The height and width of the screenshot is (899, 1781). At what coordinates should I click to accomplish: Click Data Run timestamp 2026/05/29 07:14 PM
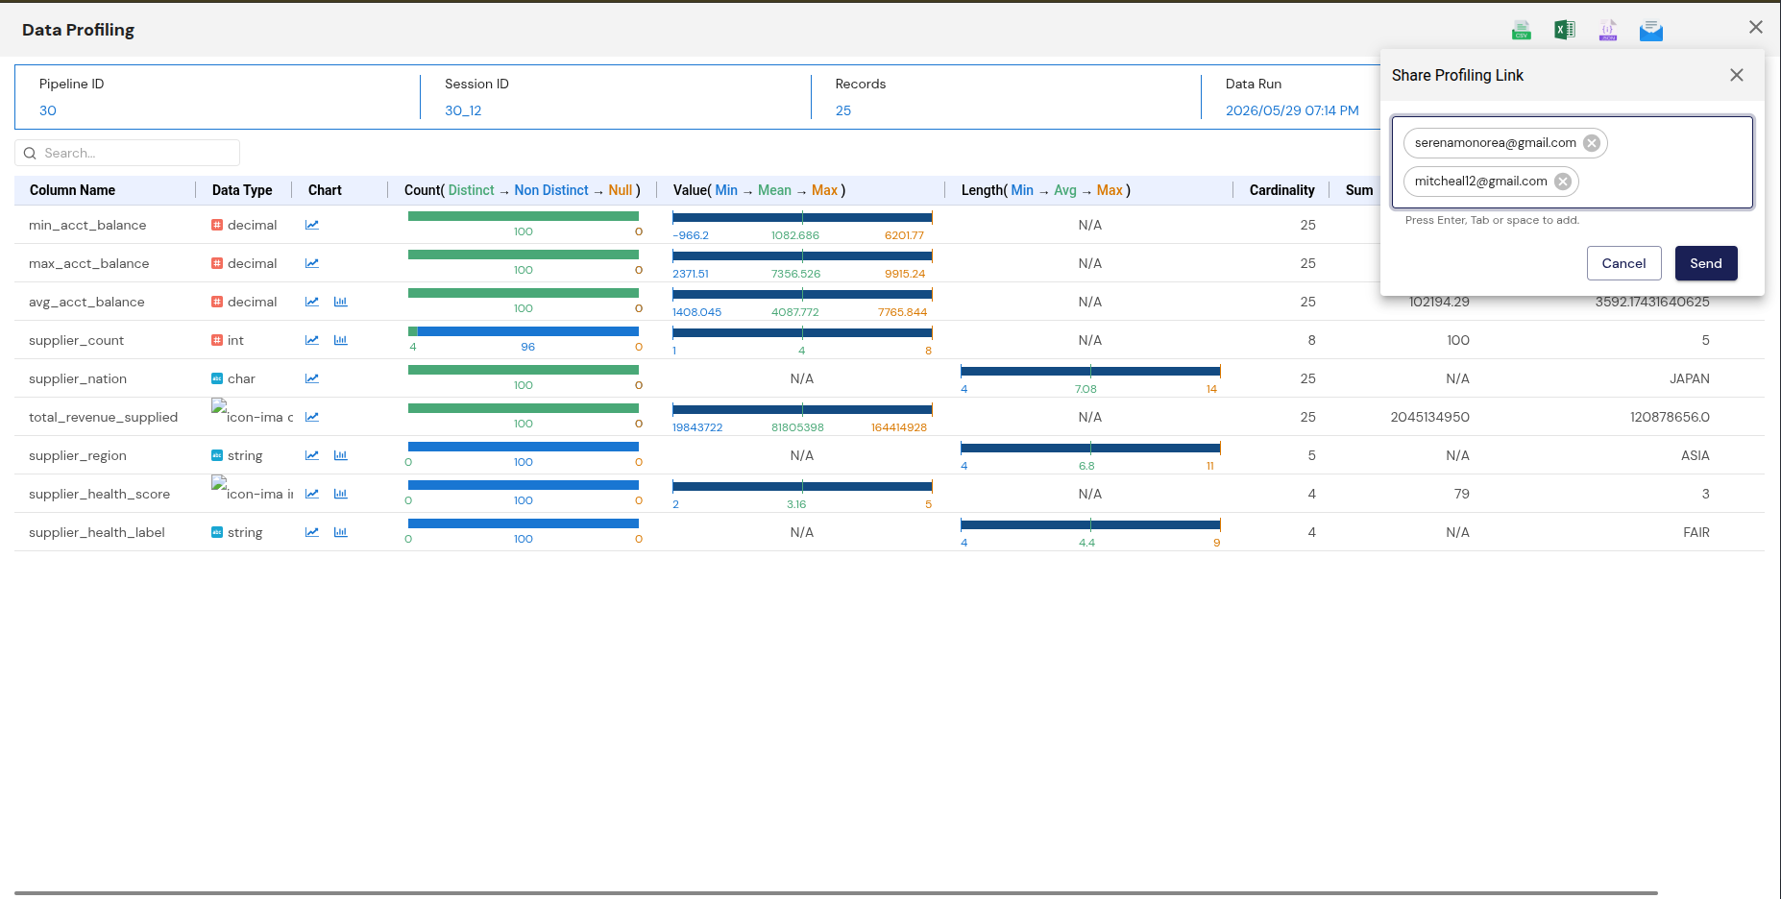pyautogui.click(x=1292, y=110)
